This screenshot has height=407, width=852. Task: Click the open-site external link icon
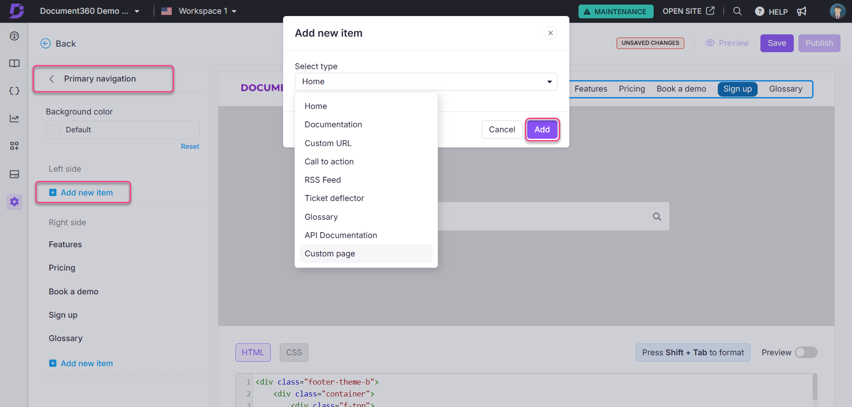coord(710,11)
